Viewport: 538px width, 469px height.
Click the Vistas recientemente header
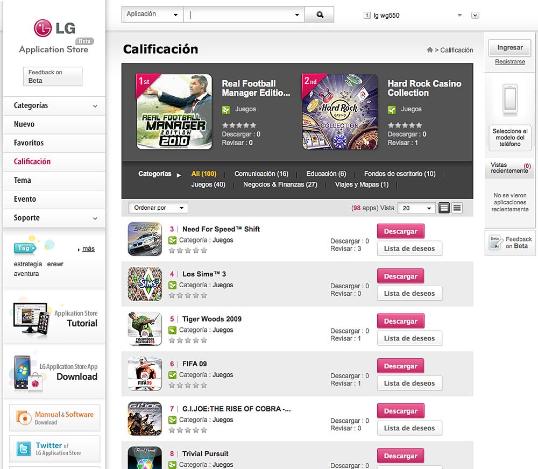click(x=510, y=168)
